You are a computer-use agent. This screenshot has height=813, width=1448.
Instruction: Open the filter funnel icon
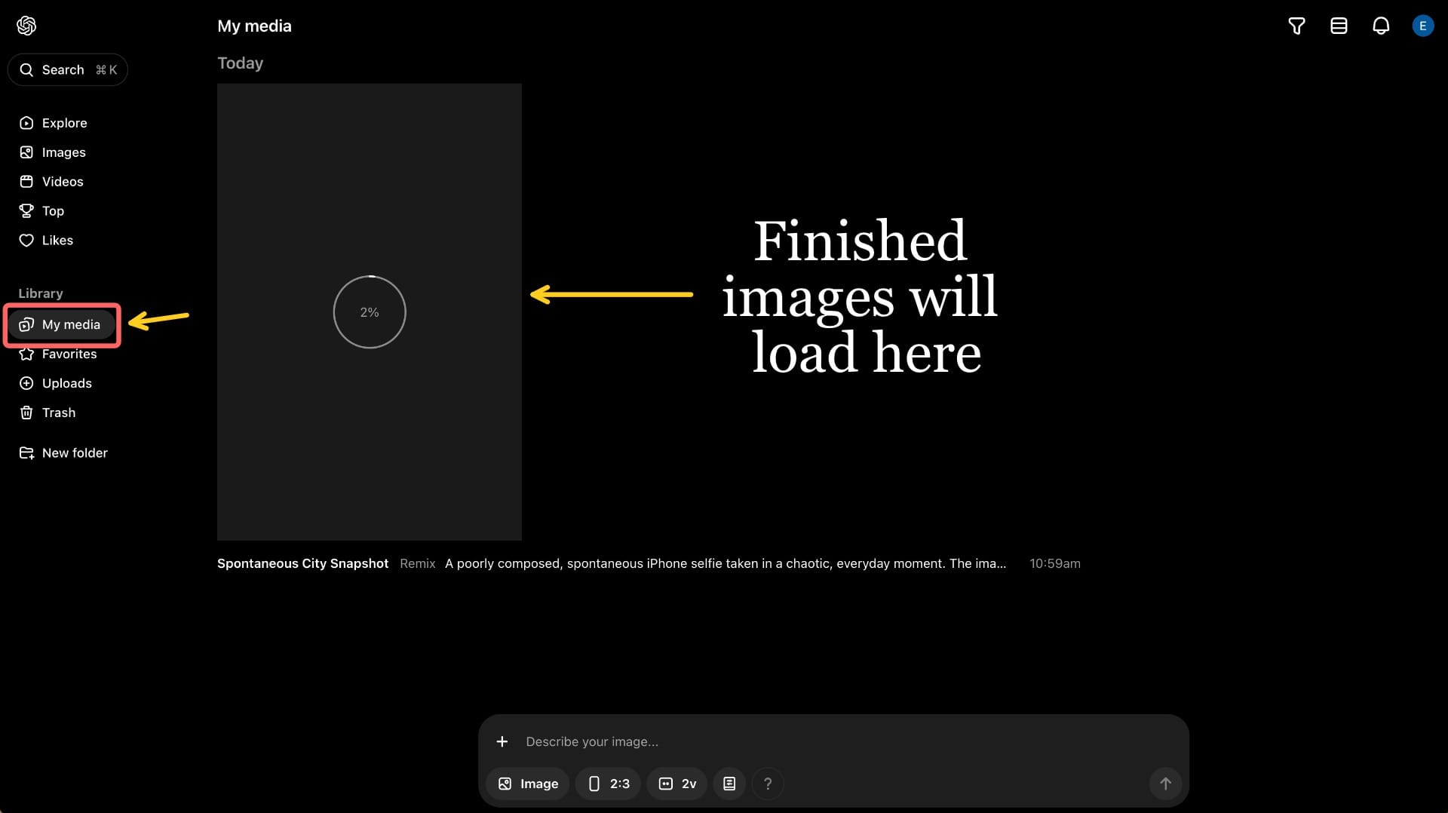coord(1296,26)
